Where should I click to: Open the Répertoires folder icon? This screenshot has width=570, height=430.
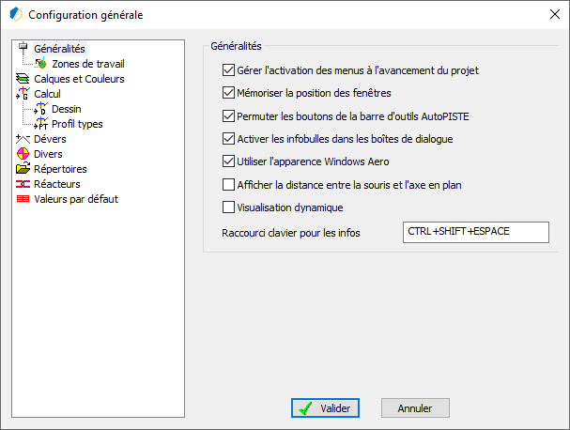click(23, 169)
